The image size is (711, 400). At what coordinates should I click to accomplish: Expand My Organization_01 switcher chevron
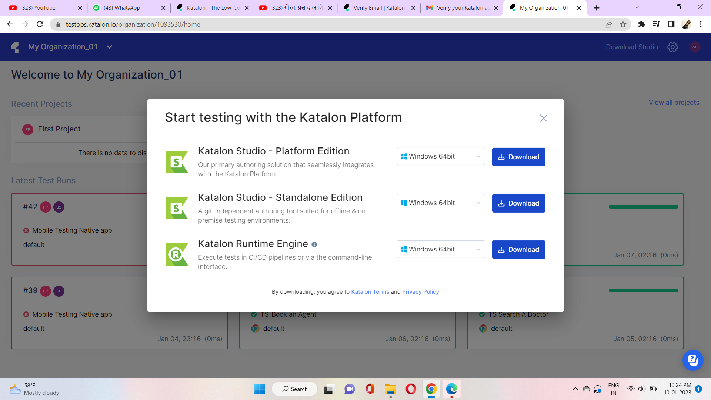pyautogui.click(x=109, y=47)
